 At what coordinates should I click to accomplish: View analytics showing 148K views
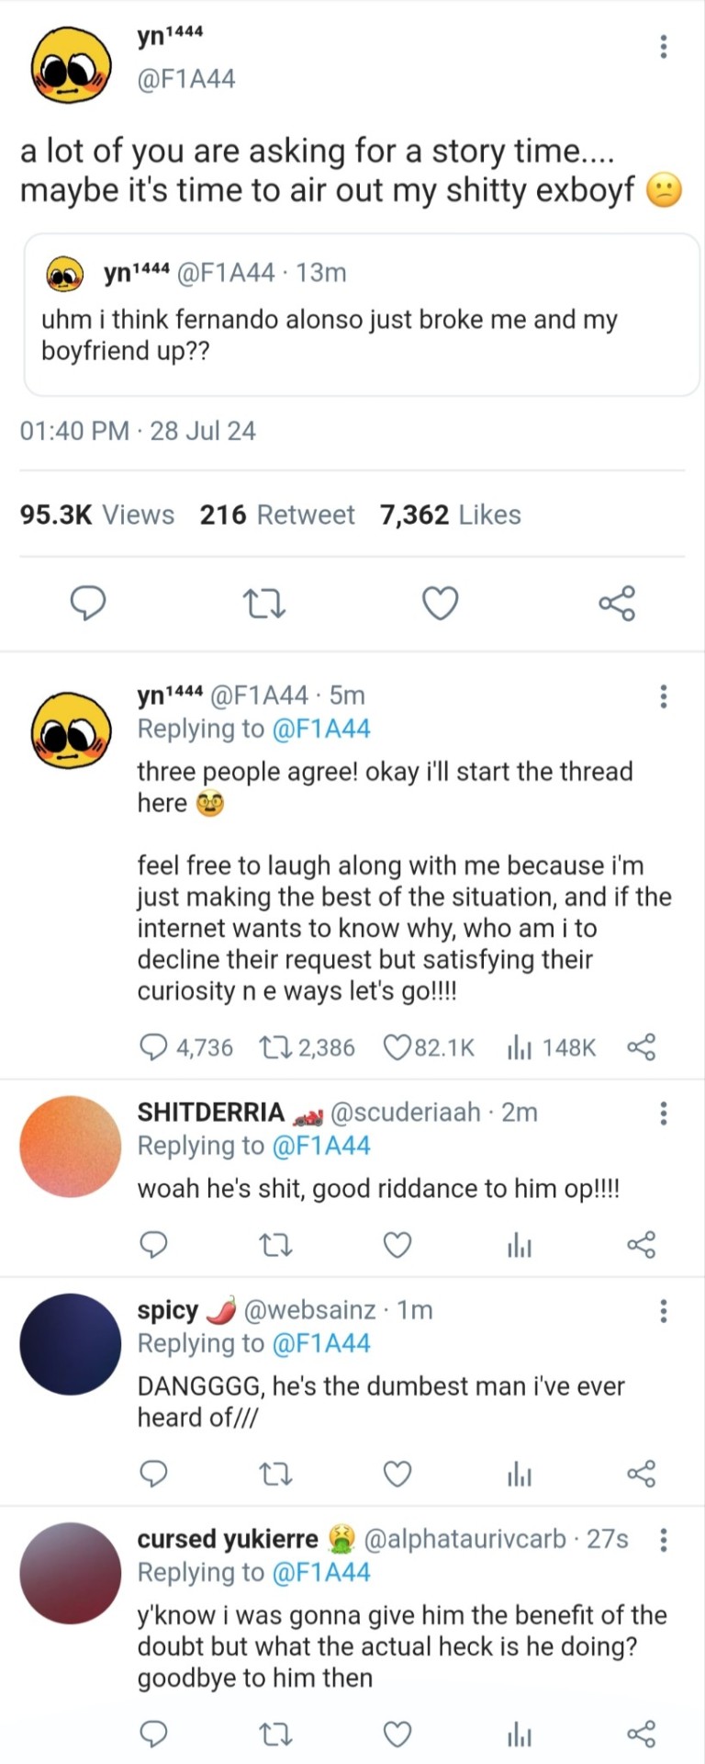(x=520, y=1047)
